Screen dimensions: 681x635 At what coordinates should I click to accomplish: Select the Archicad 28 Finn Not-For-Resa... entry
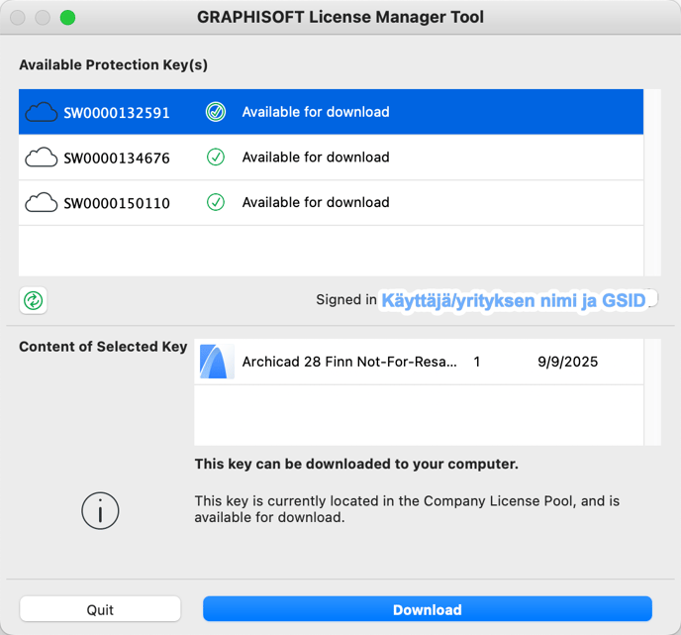coord(419,362)
